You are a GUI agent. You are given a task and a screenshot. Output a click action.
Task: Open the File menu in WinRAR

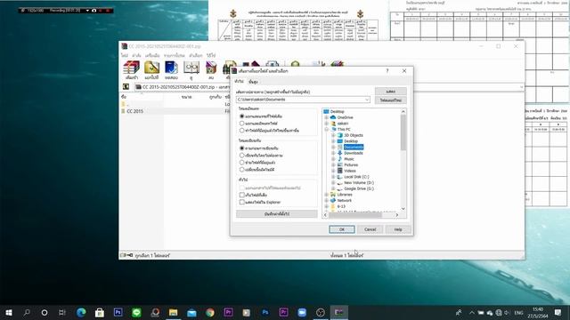click(x=125, y=55)
